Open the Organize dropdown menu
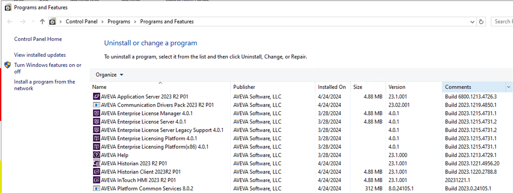This screenshot has height=193, width=513. [109, 74]
